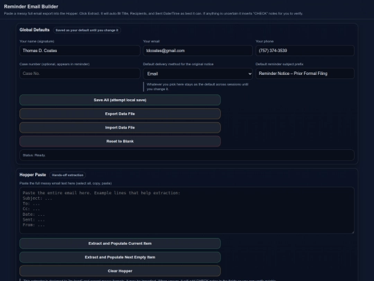Click the 'Hands-off extraction' badge
The width and height of the screenshot is (374, 281).
[x=67, y=175]
